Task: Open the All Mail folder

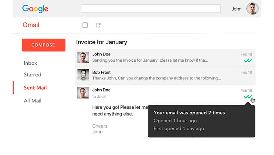Action: (x=33, y=101)
